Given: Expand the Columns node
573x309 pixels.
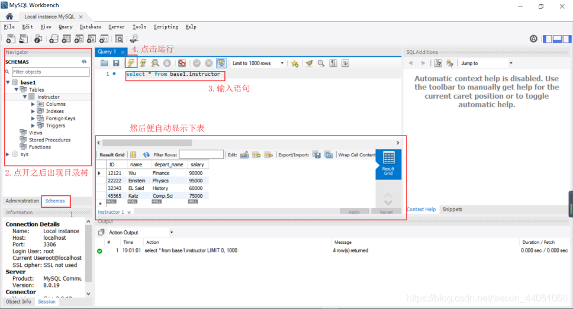Looking at the screenshot, I should [33, 104].
